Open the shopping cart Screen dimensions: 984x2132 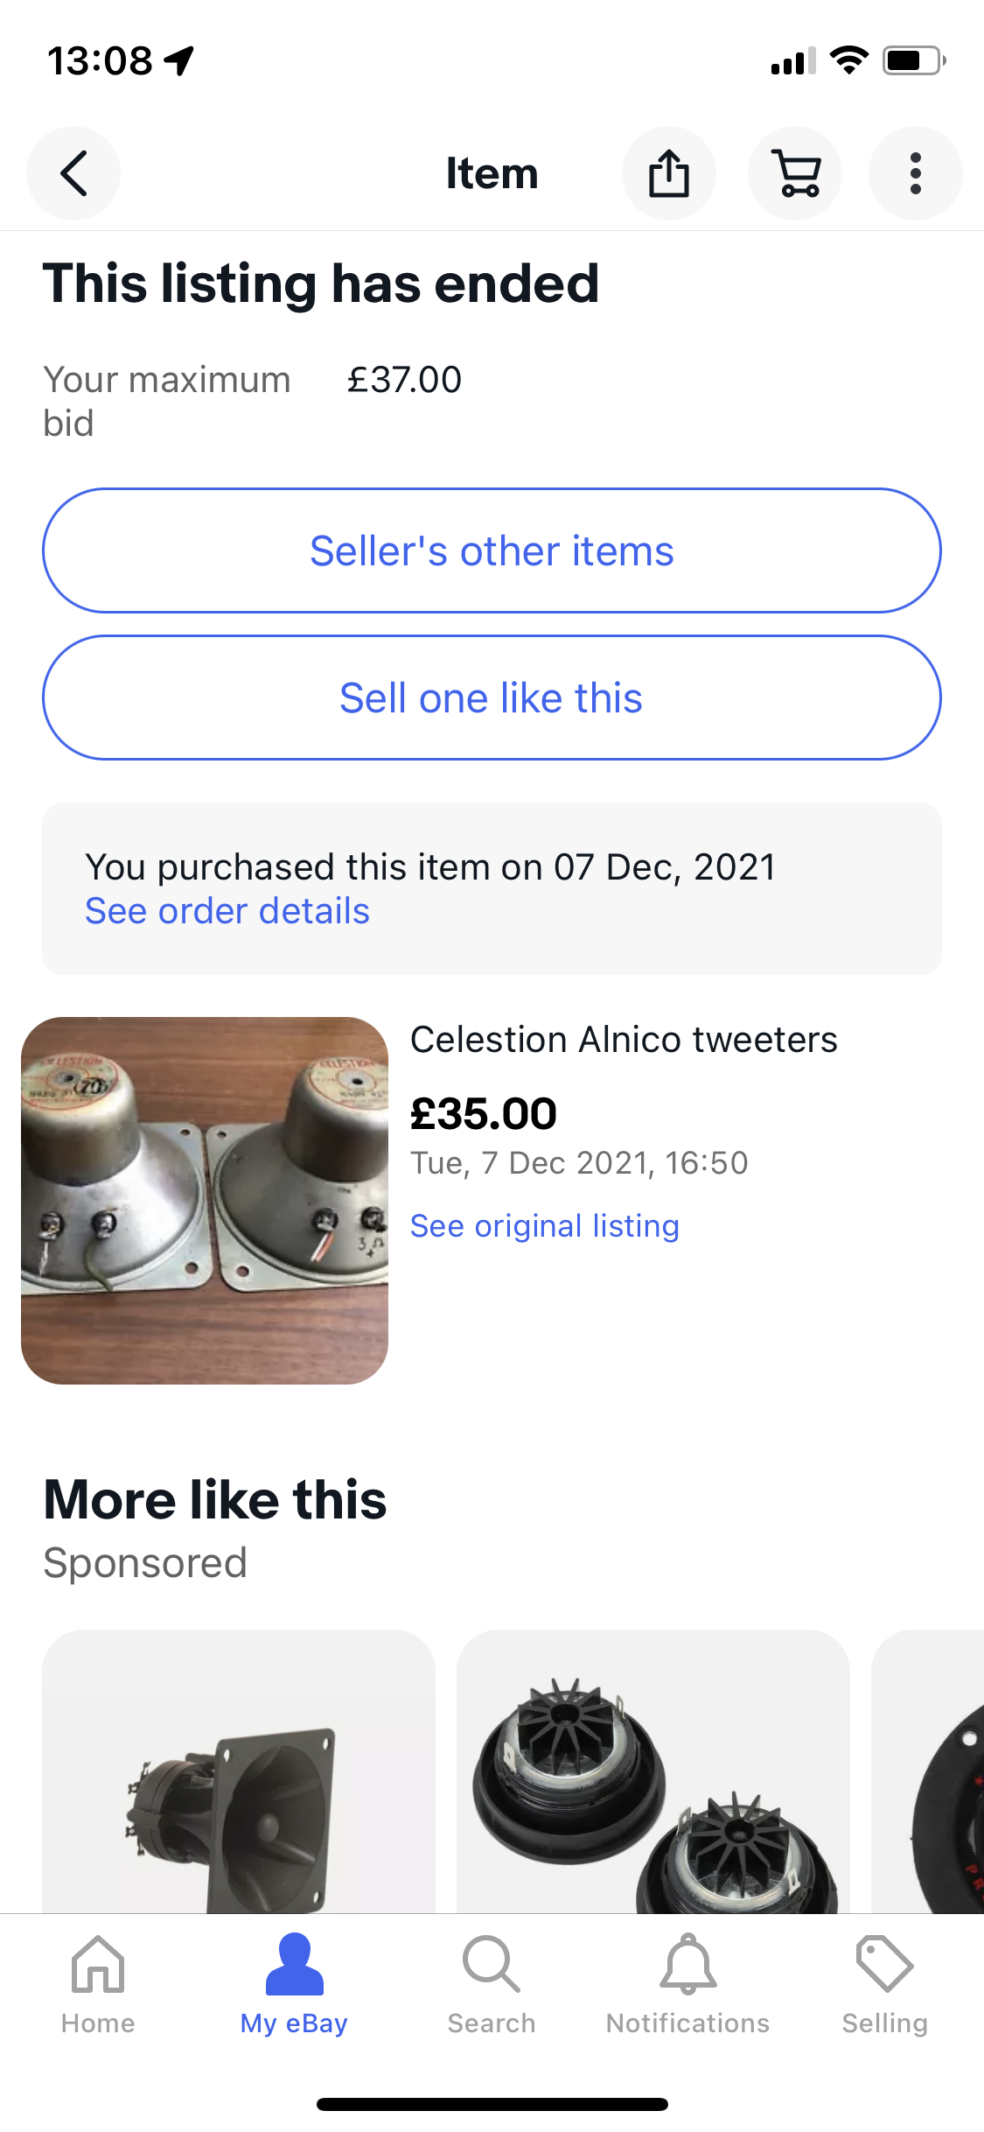click(x=794, y=173)
